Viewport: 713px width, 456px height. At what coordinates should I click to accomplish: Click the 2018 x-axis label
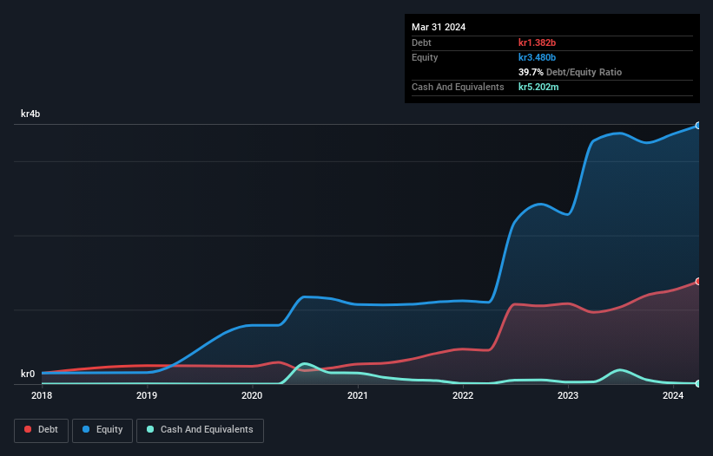(x=42, y=395)
